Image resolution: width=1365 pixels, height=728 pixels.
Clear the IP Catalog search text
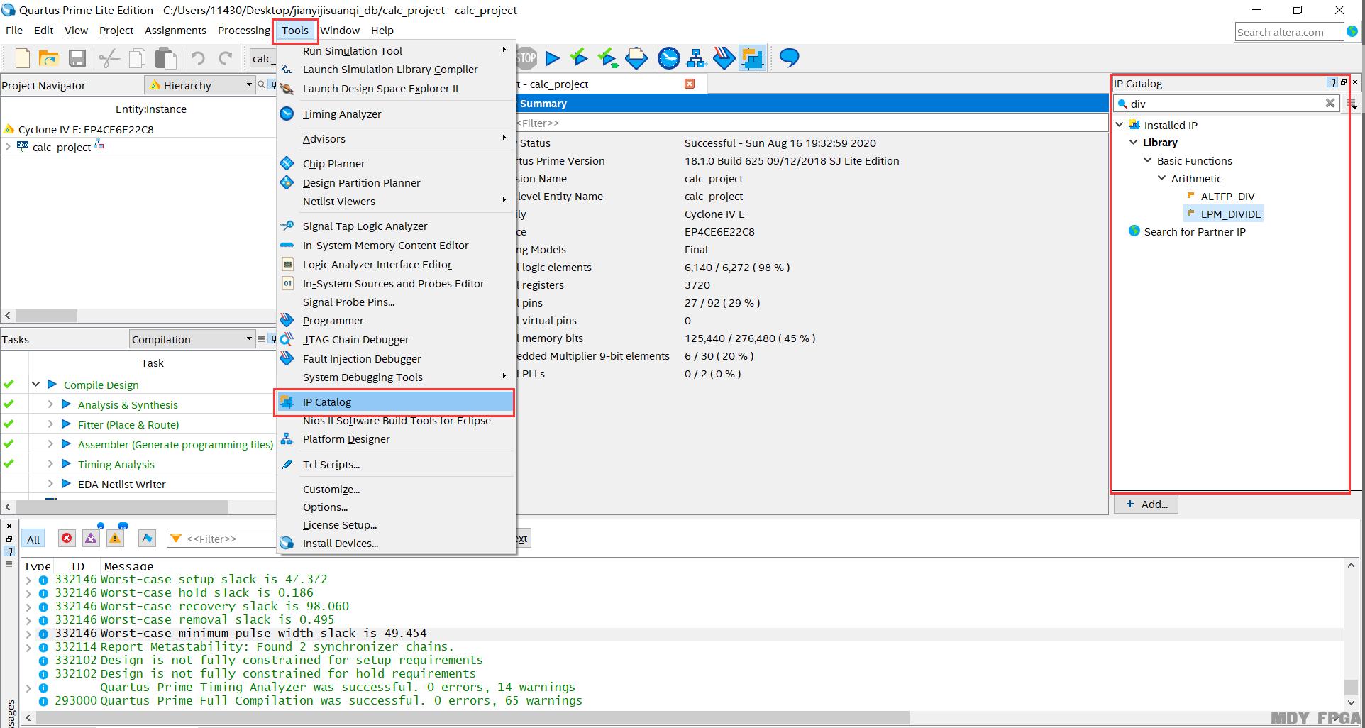click(1330, 103)
